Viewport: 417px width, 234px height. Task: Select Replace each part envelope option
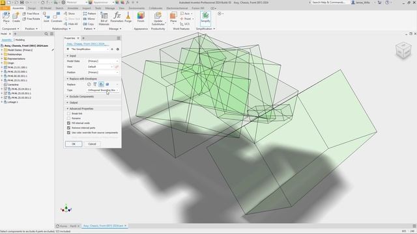[108, 84]
